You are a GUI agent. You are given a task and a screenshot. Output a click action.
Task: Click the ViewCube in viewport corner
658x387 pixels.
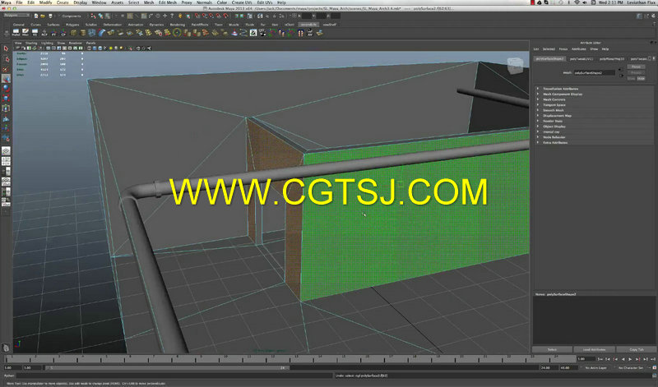(x=515, y=67)
